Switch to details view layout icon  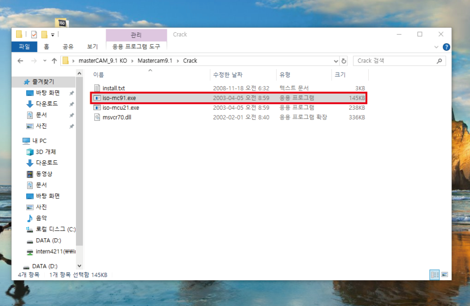tap(434, 274)
